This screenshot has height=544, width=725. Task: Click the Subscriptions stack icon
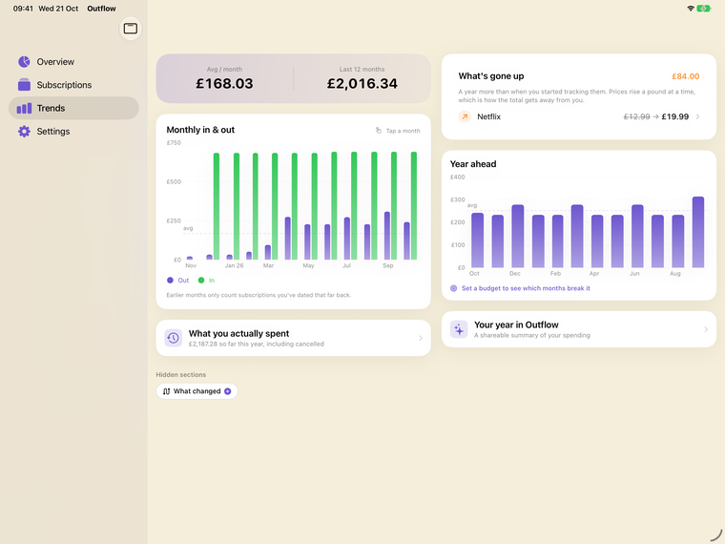24,85
